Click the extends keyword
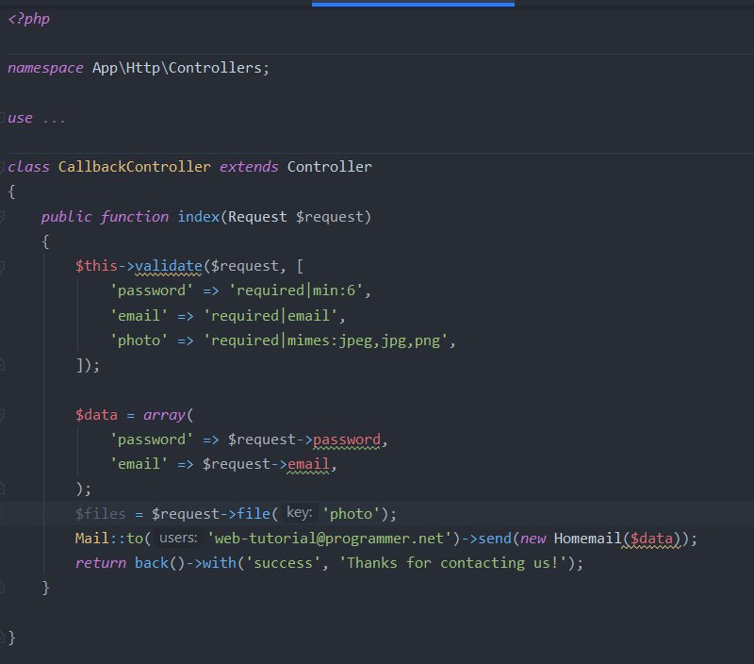The image size is (754, 664). (249, 167)
